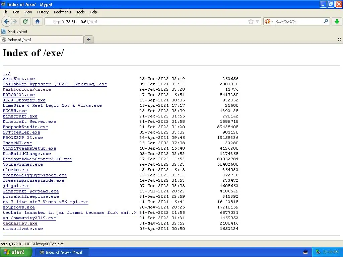This screenshot has width=343, height=257.
Task: Click the NFTStealer.exe link
Action: click(21, 132)
